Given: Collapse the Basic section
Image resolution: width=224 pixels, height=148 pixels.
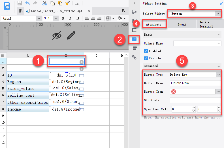Looking at the screenshot, I should click(x=219, y=35).
